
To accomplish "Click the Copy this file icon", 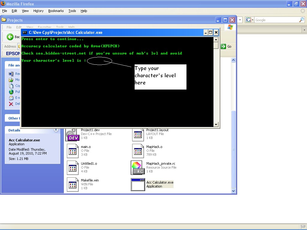I will pos(11,86).
